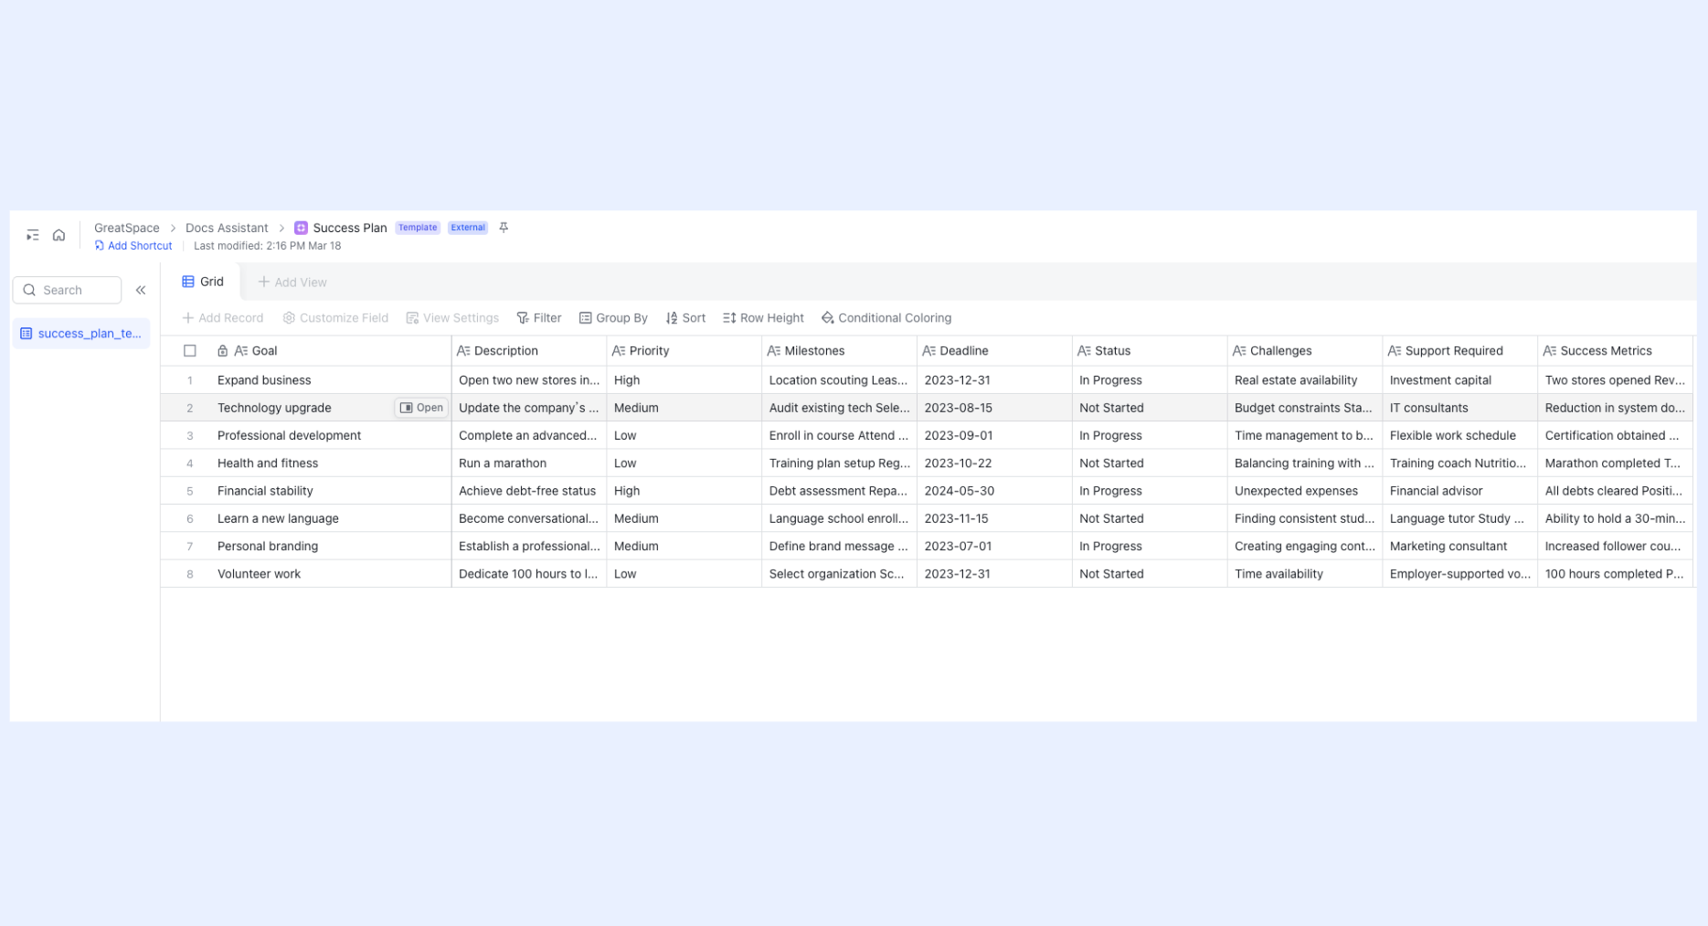This screenshot has height=926, width=1708.
Task: Click the IT consultants support cell
Action: [x=1460, y=408]
